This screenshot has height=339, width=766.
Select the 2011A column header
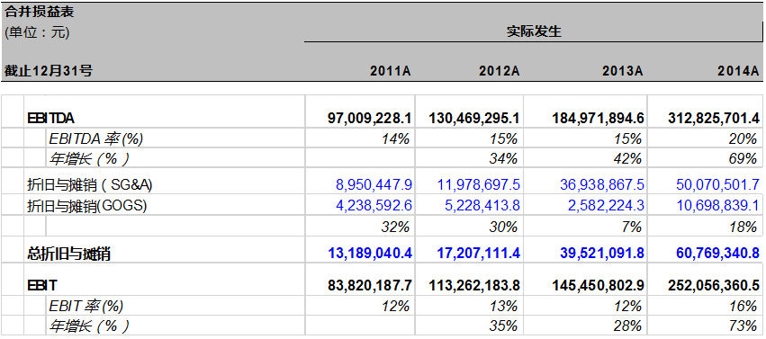(391, 72)
